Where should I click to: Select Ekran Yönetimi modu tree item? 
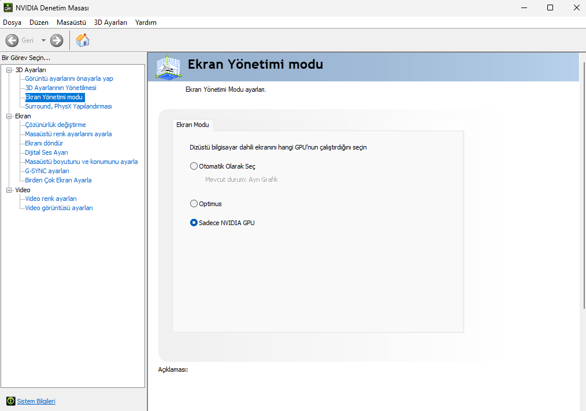click(x=54, y=97)
